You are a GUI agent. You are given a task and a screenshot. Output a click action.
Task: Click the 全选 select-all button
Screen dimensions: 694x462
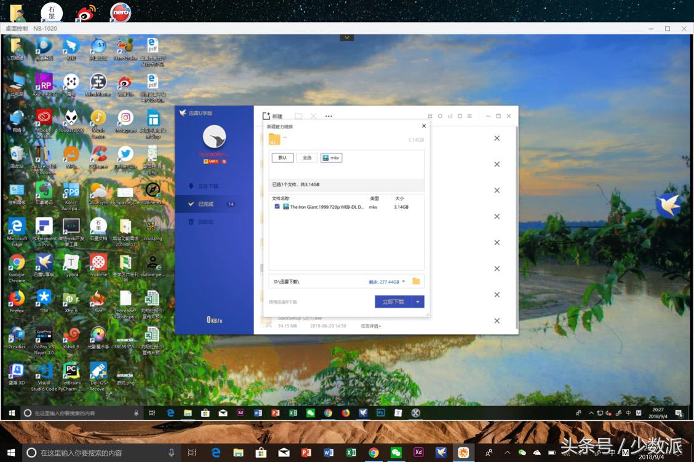(307, 157)
